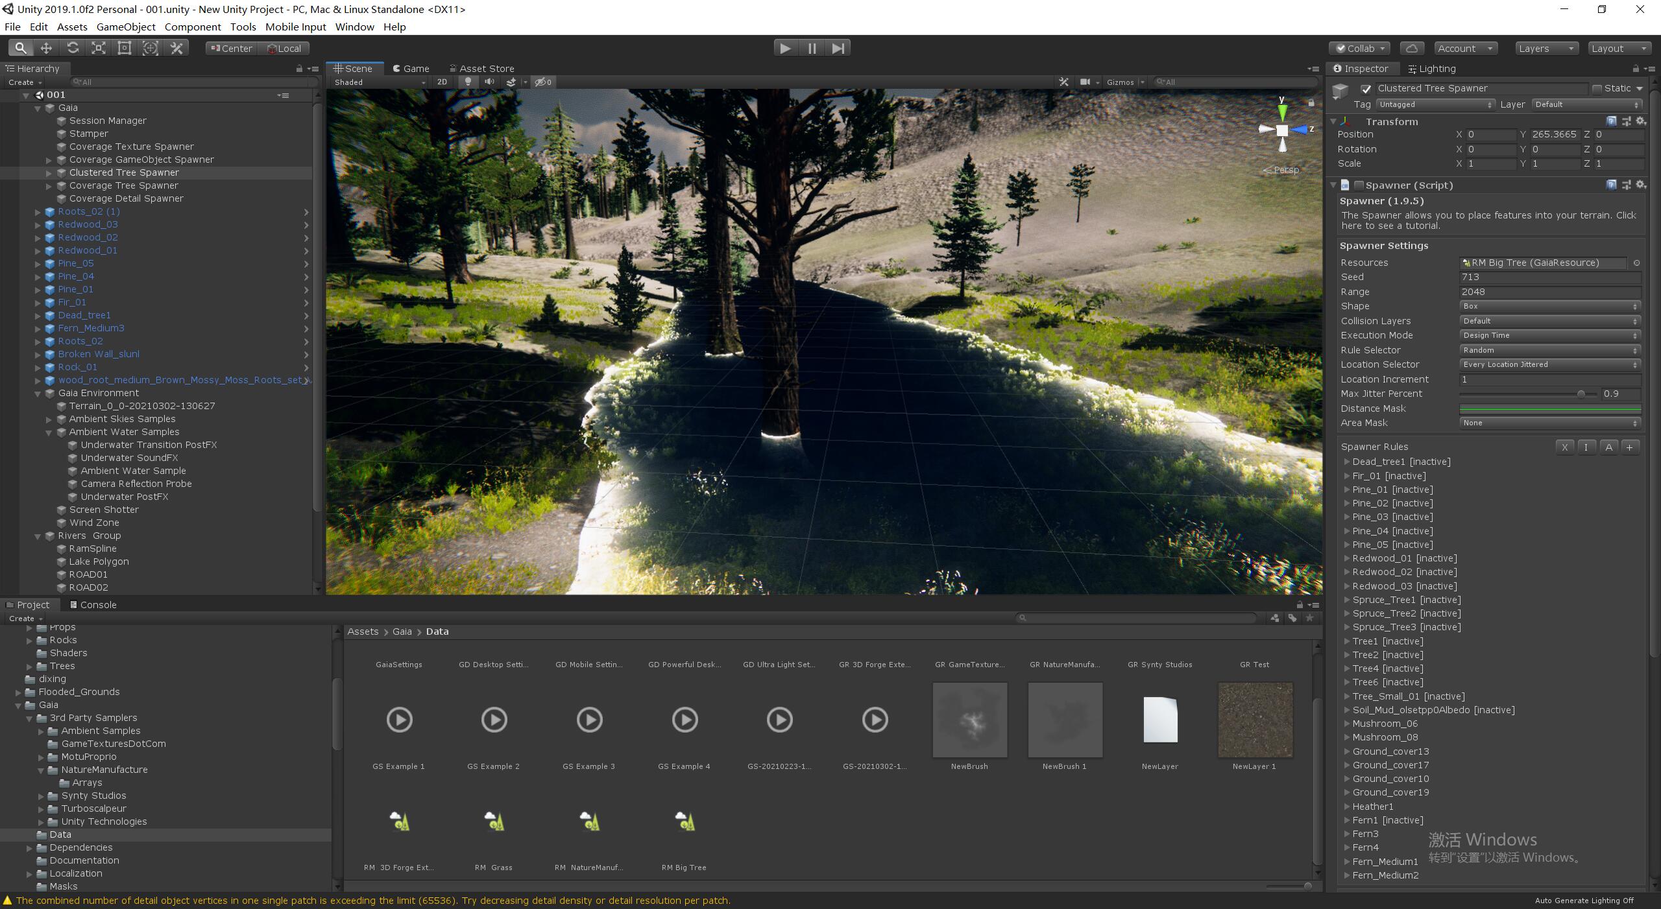Switch to the Game tab

click(411, 68)
